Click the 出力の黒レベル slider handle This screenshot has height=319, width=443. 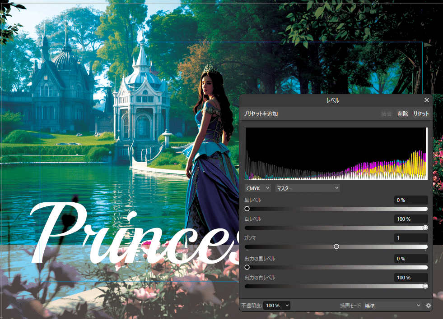click(x=247, y=268)
